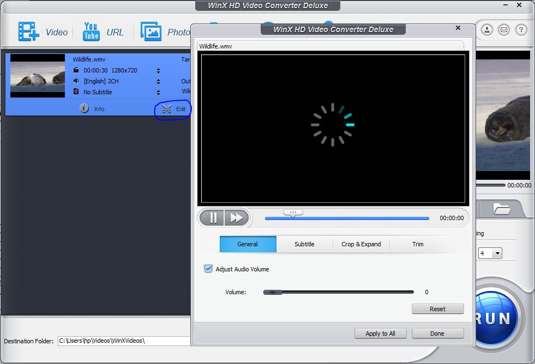This screenshot has width=535, height=364.
Task: Open the scissors Edit tool
Action: (x=167, y=109)
